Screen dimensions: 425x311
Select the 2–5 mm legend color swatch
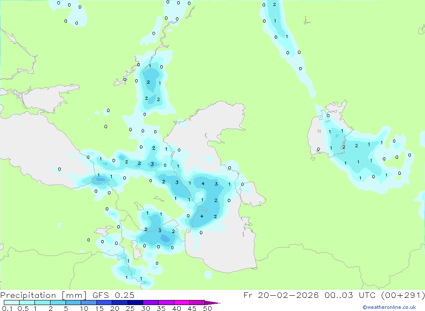coord(58,303)
